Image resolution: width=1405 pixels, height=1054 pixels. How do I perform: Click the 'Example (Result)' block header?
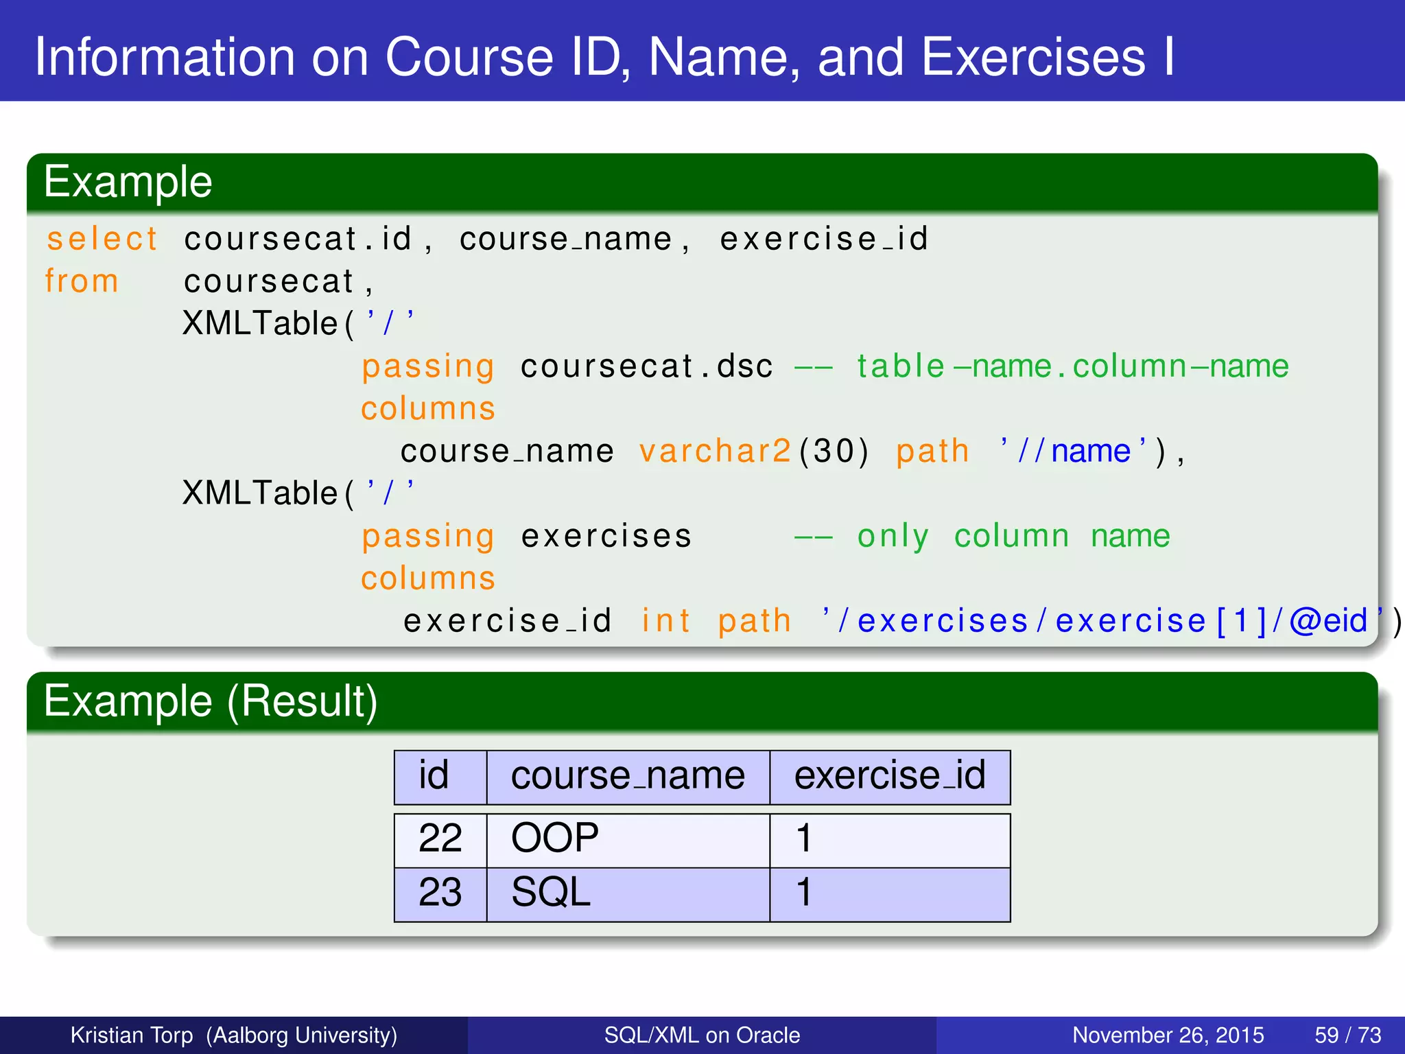coord(702,701)
